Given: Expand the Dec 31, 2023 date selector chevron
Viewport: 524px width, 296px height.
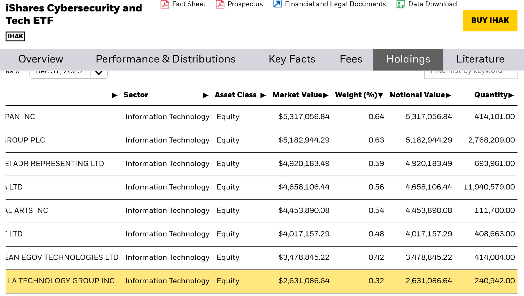Looking at the screenshot, I should [98, 72].
